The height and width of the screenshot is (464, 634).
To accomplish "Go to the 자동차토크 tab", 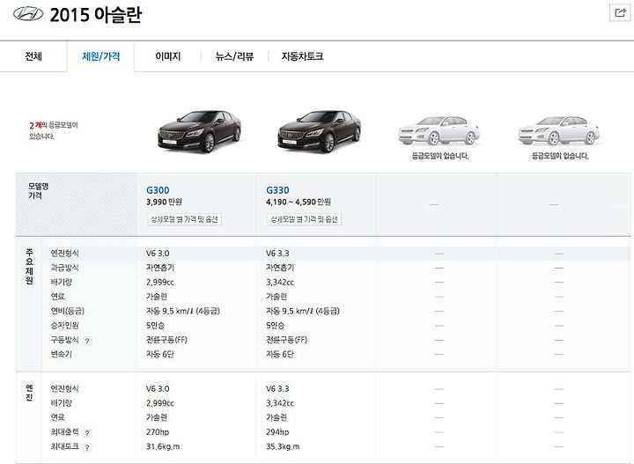I will (302, 56).
